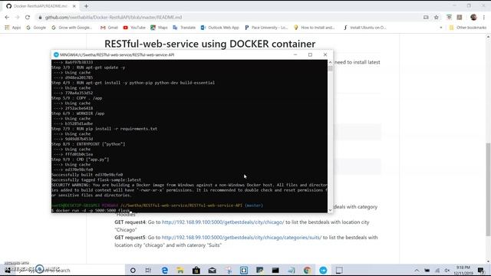Open Task View on the taskbar

pyautogui.click(x=148, y=271)
